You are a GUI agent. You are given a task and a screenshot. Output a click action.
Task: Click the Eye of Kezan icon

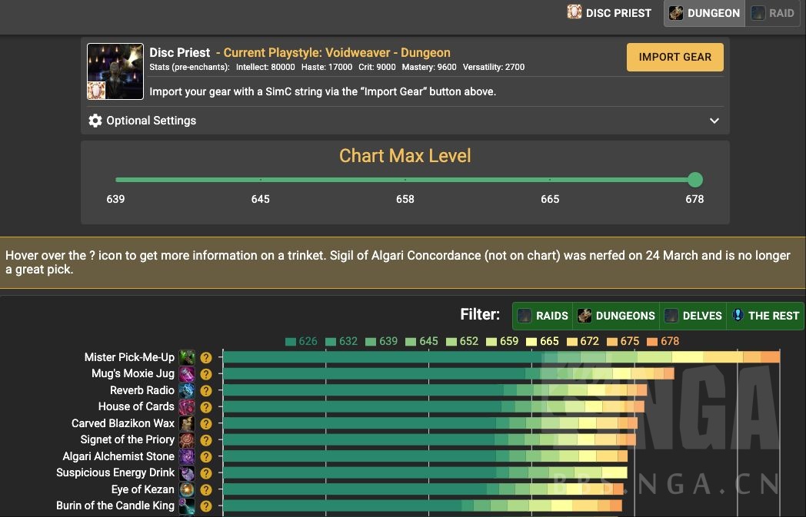coord(187,489)
